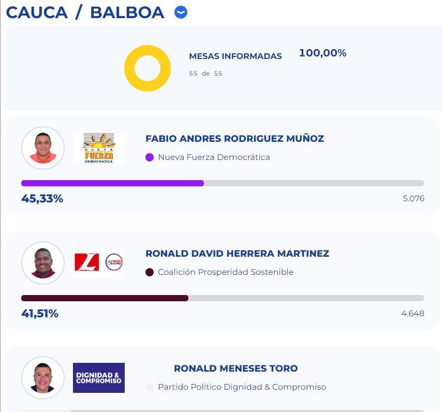Click Ronald David Herrera's candidate photo
Viewport: 443px width, 412px height.
click(43, 262)
